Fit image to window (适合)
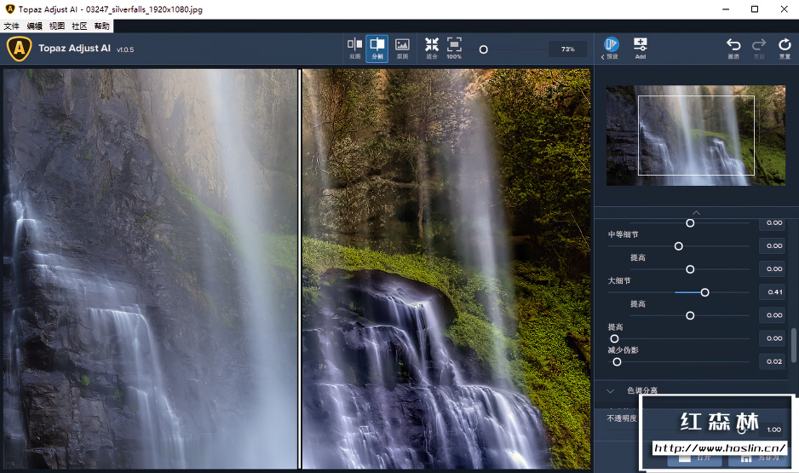 432,49
